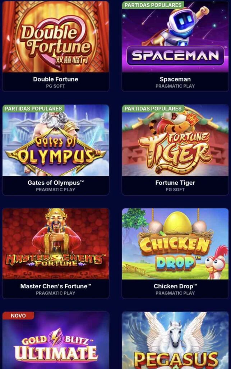Launch the Chicken Drop game artwork
The height and width of the screenshot is (369, 231).
point(175,244)
